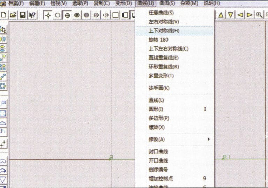The height and width of the screenshot is (188, 268).
Task: Choose 徒手画(K) freehand entry
Action: point(175,88)
